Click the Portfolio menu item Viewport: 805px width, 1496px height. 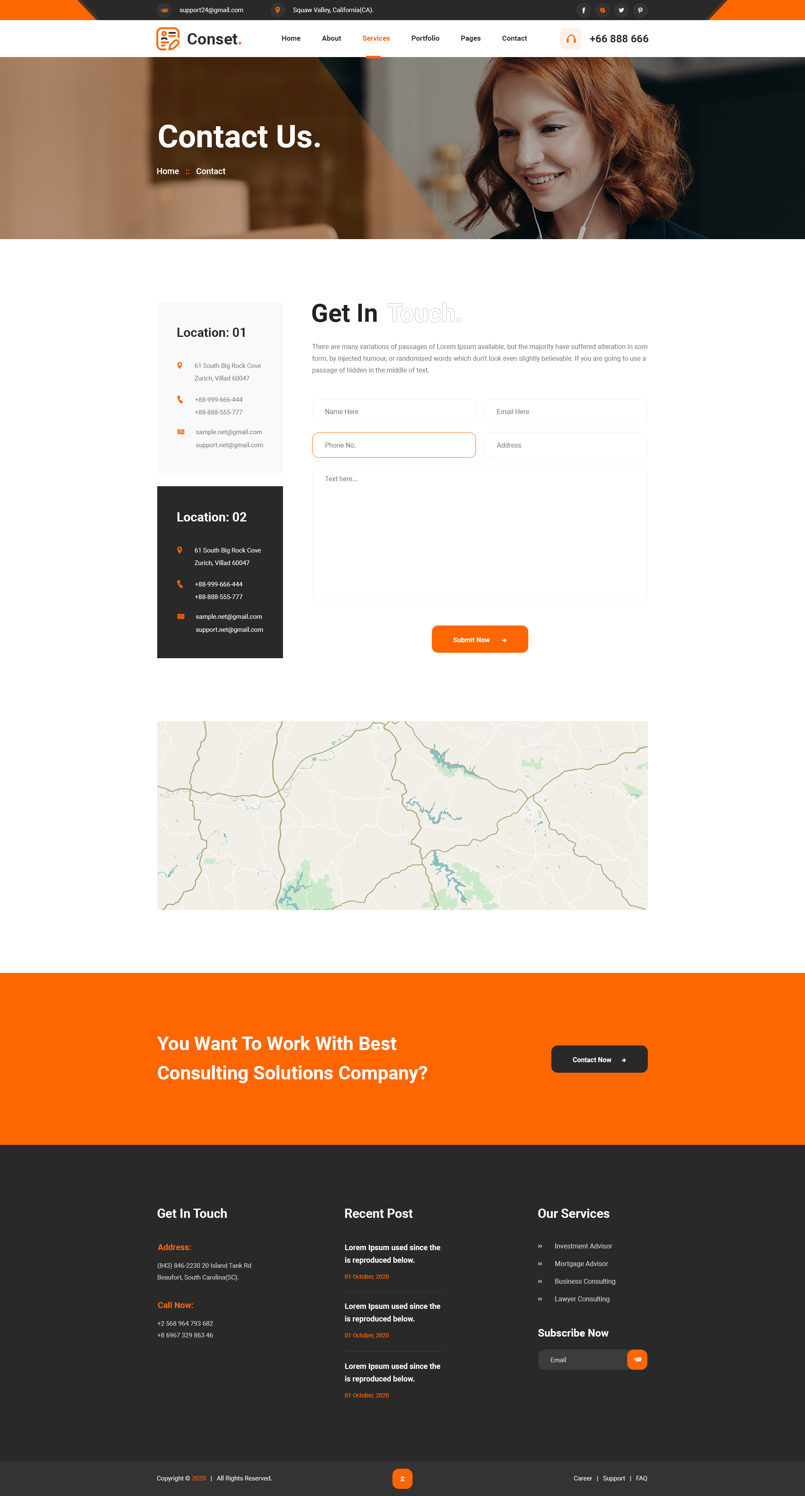[x=425, y=38]
